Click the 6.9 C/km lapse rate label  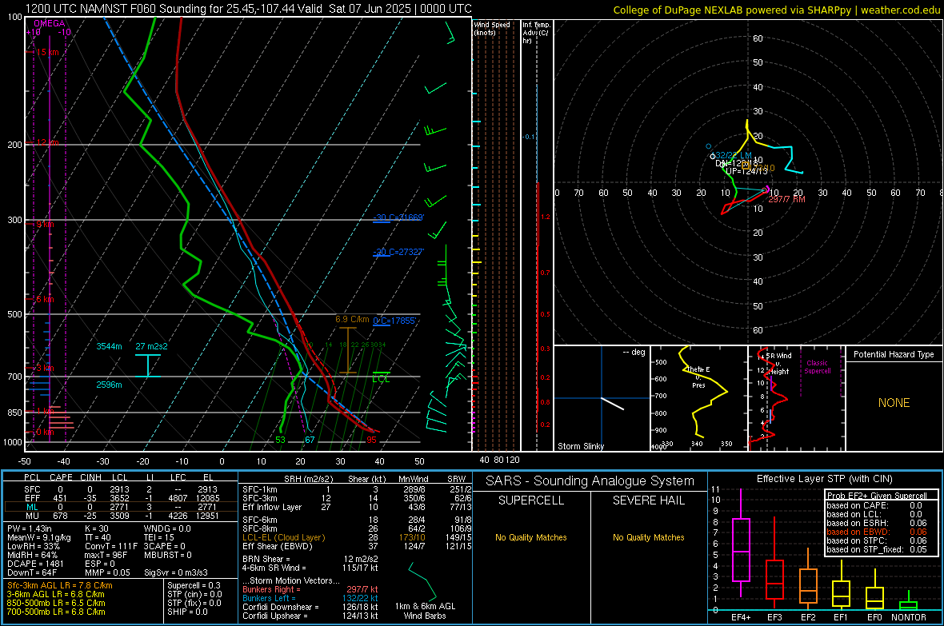[352, 320]
